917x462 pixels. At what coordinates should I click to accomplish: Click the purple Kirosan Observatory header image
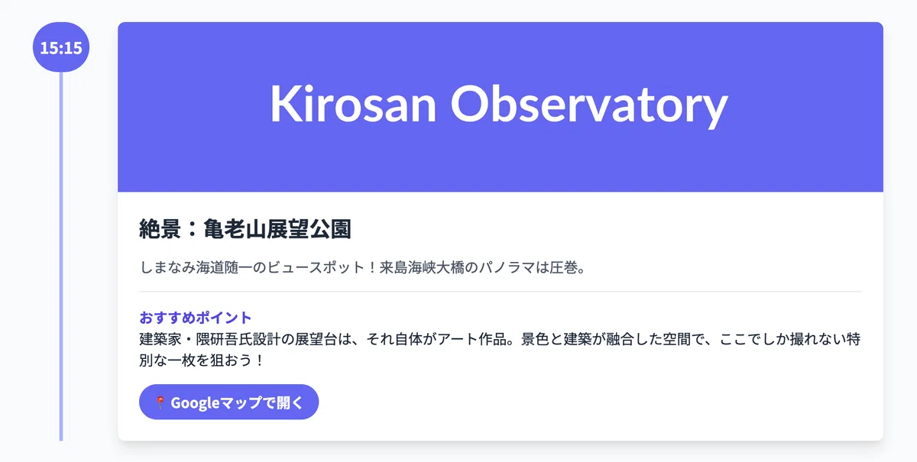coord(501,107)
